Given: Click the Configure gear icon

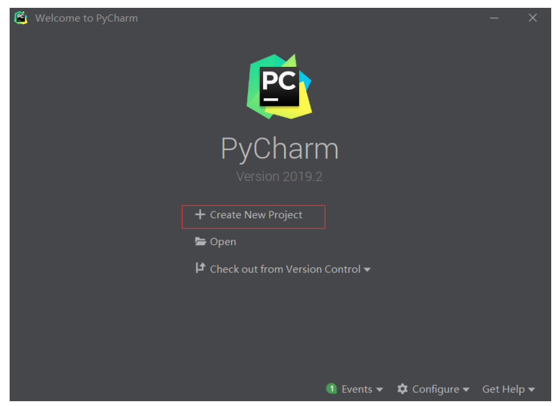Looking at the screenshot, I should point(402,389).
